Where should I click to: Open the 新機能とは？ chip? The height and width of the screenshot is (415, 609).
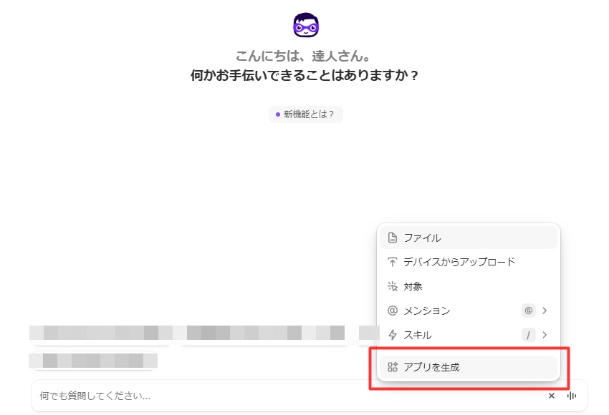click(x=306, y=114)
